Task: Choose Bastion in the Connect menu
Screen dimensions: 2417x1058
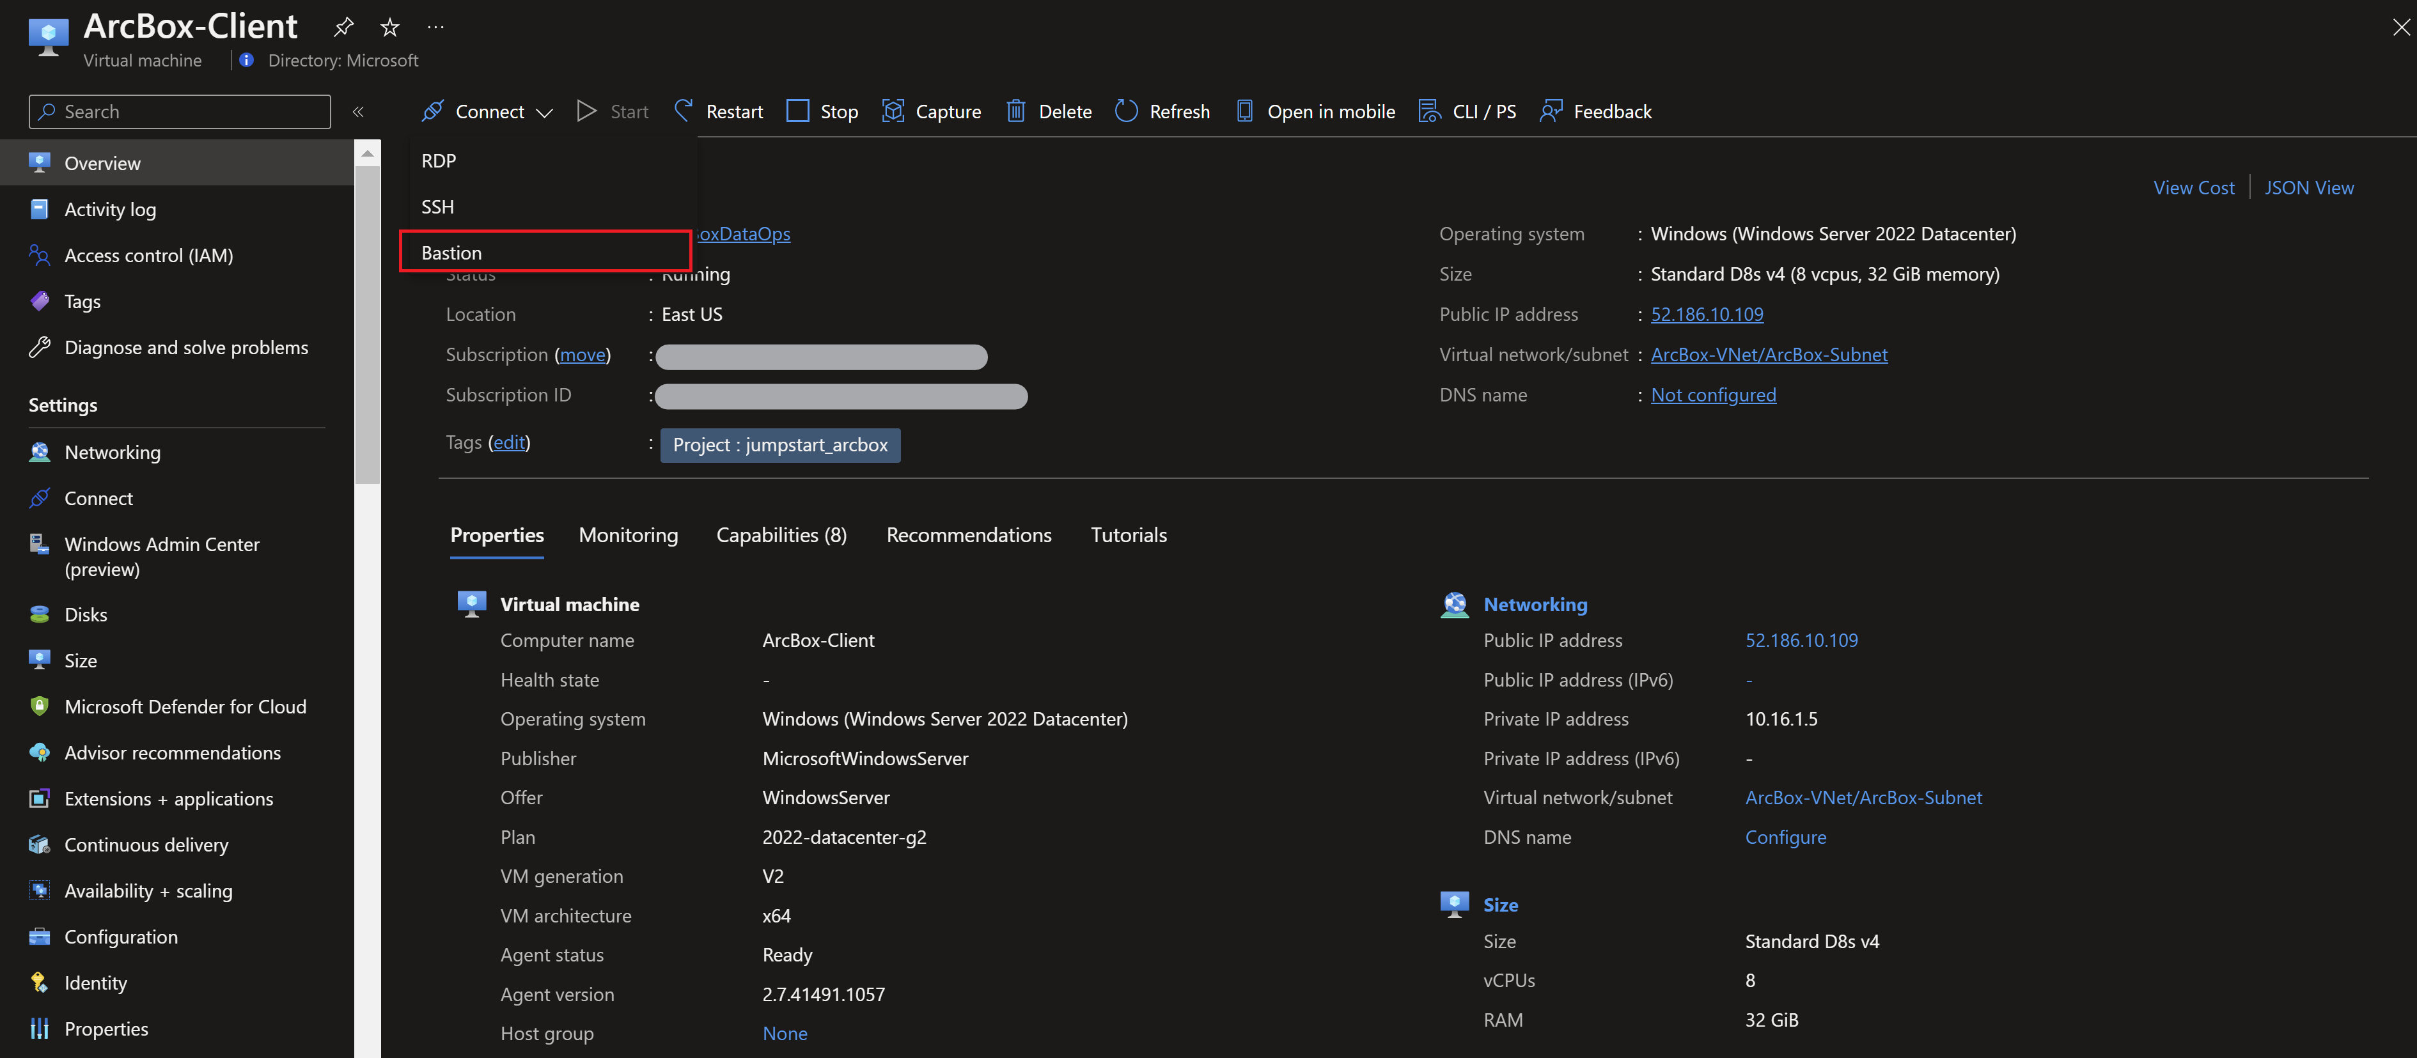Action: point(545,253)
